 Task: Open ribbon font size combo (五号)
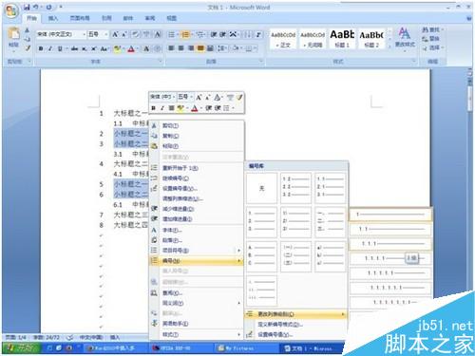tap(98, 34)
